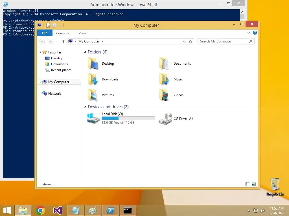The image size is (289, 216).
Task: Expand the My Computer tree node
Action: pos(40,82)
